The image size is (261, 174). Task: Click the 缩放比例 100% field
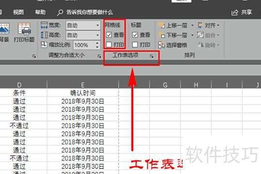pos(84,45)
